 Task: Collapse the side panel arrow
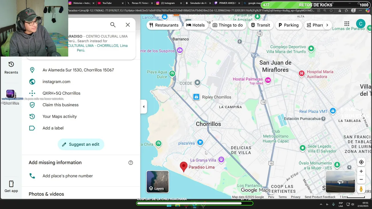point(143,107)
